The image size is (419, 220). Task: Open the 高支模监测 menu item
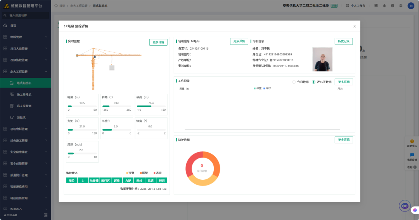[x=25, y=106]
